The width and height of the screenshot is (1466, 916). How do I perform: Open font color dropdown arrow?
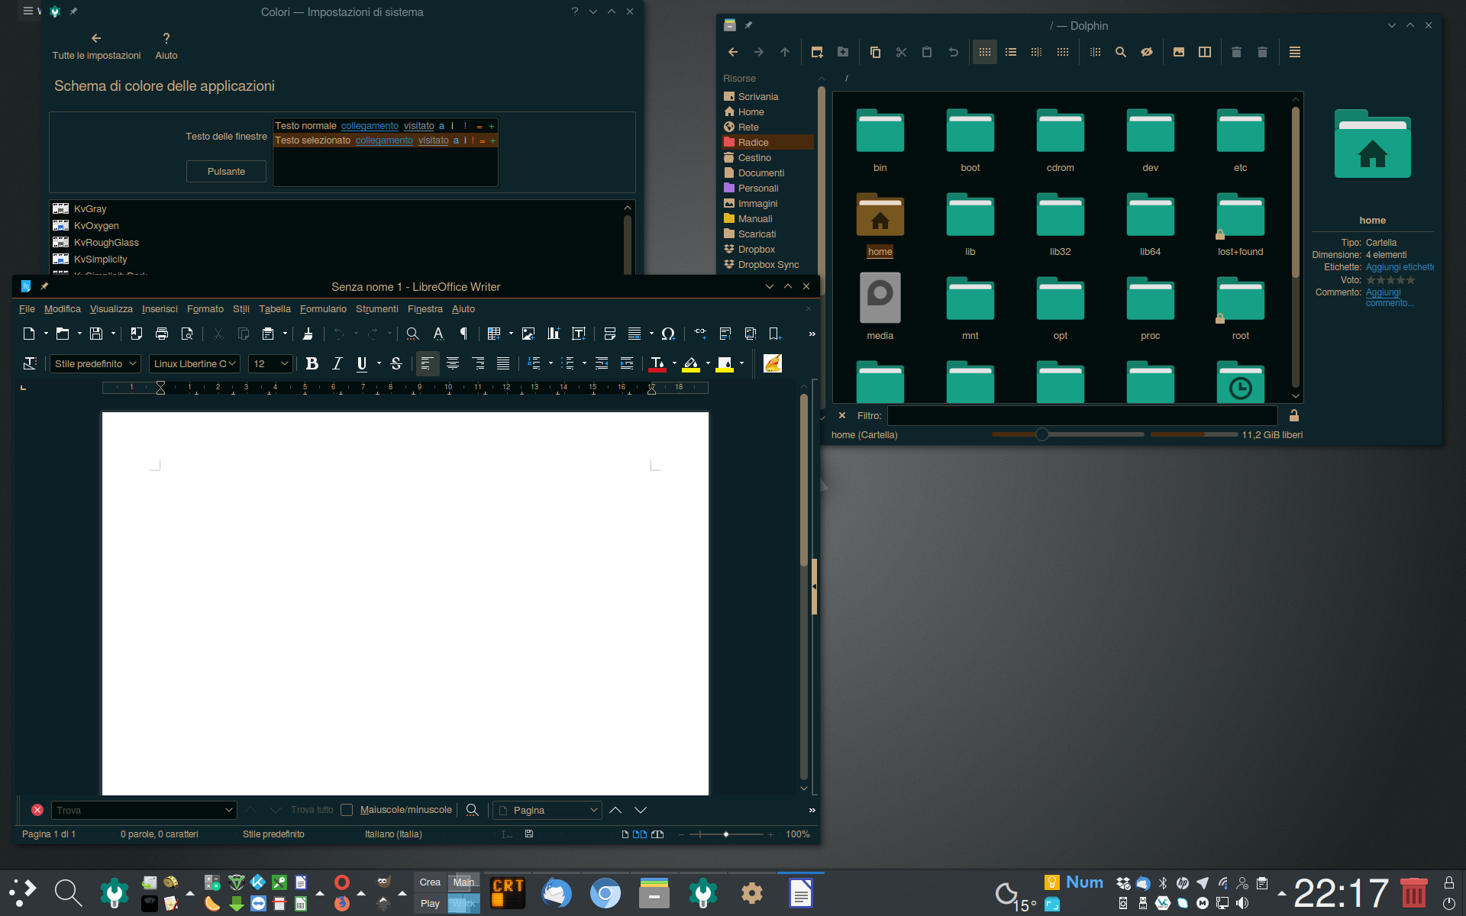(674, 364)
